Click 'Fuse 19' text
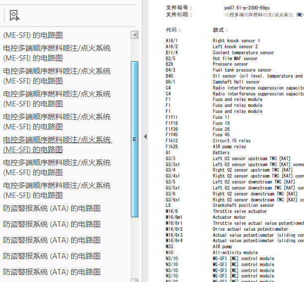Screen dimensions: 304x282 221,123
